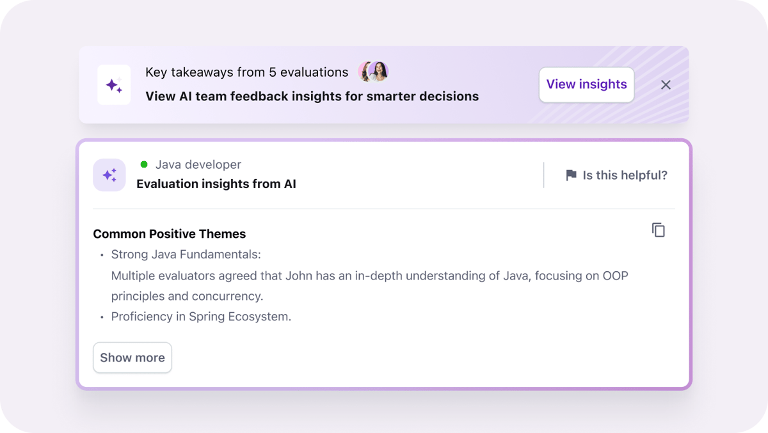The image size is (768, 433).
Task: Click the green status dot for Java developer
Action: coord(144,165)
